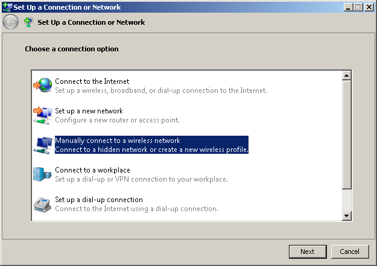Choose the Set up a new network title
The height and width of the screenshot is (266, 377).
89,111
